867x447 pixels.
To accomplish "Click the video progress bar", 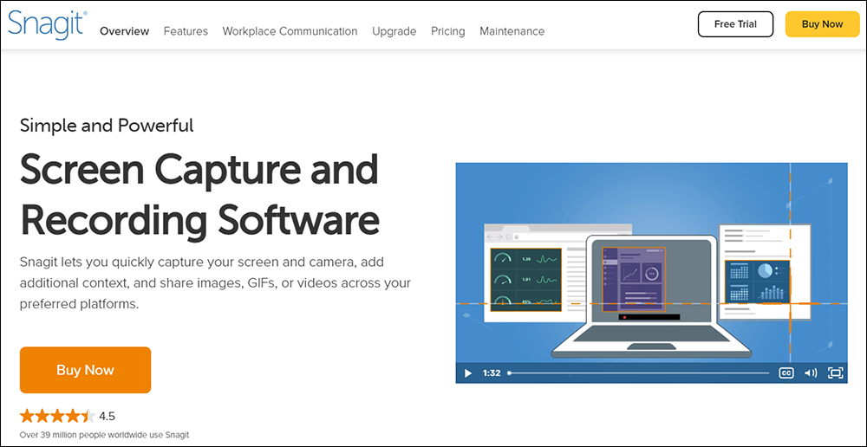I will [x=639, y=373].
